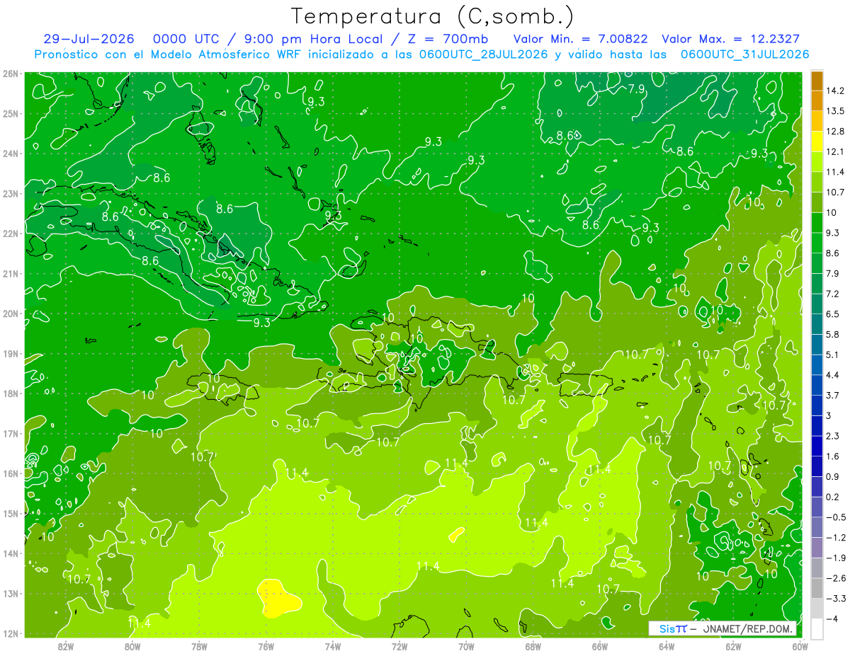This screenshot has width=850, height=656.
Task: Click the "12.8" colorbar value
Action: [835, 132]
